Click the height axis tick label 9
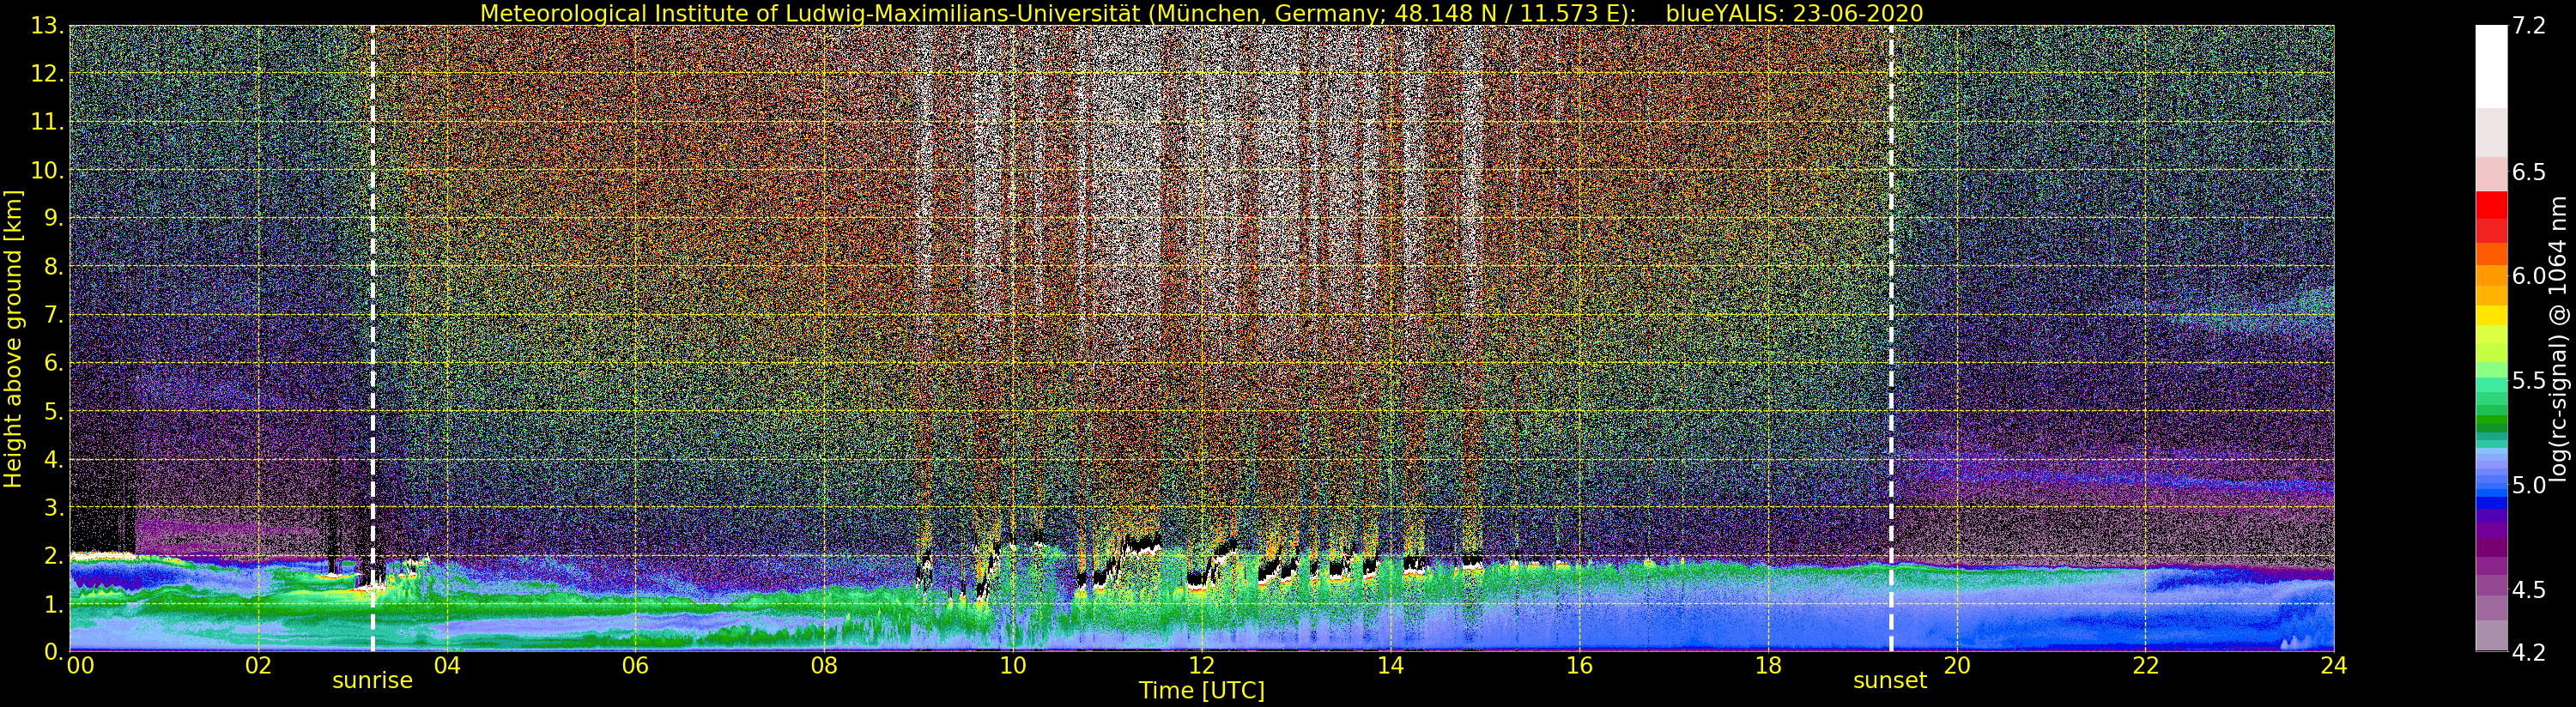Screen dimensions: 2576x707 pyautogui.click(x=54, y=218)
